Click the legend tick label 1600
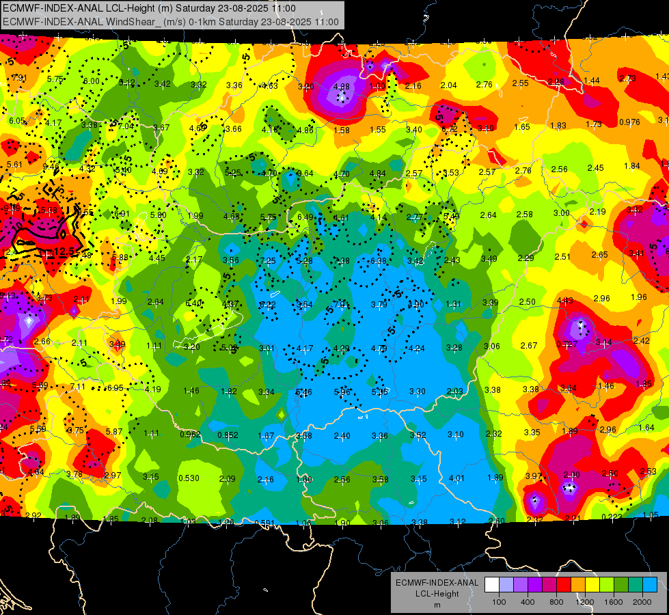669x615 pixels. click(613, 602)
